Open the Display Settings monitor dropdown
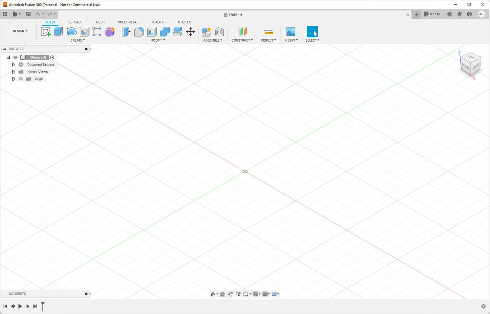Screen dimensions: 490x314 257,294
